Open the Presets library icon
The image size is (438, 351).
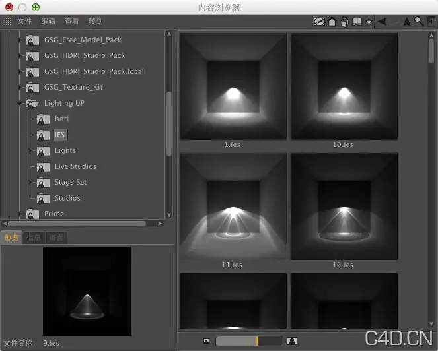[344, 22]
